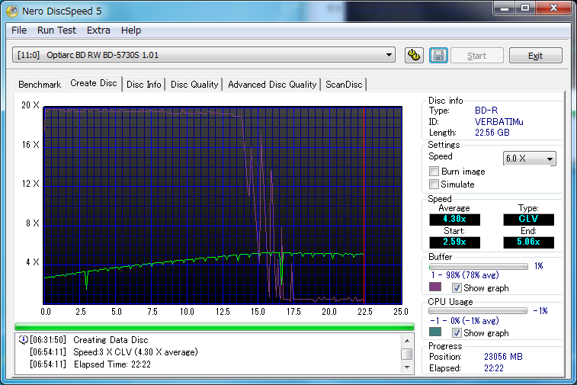Viewport: 577px width, 385px height.
Task: Click the speed Type value CLV
Action: pyautogui.click(x=528, y=220)
